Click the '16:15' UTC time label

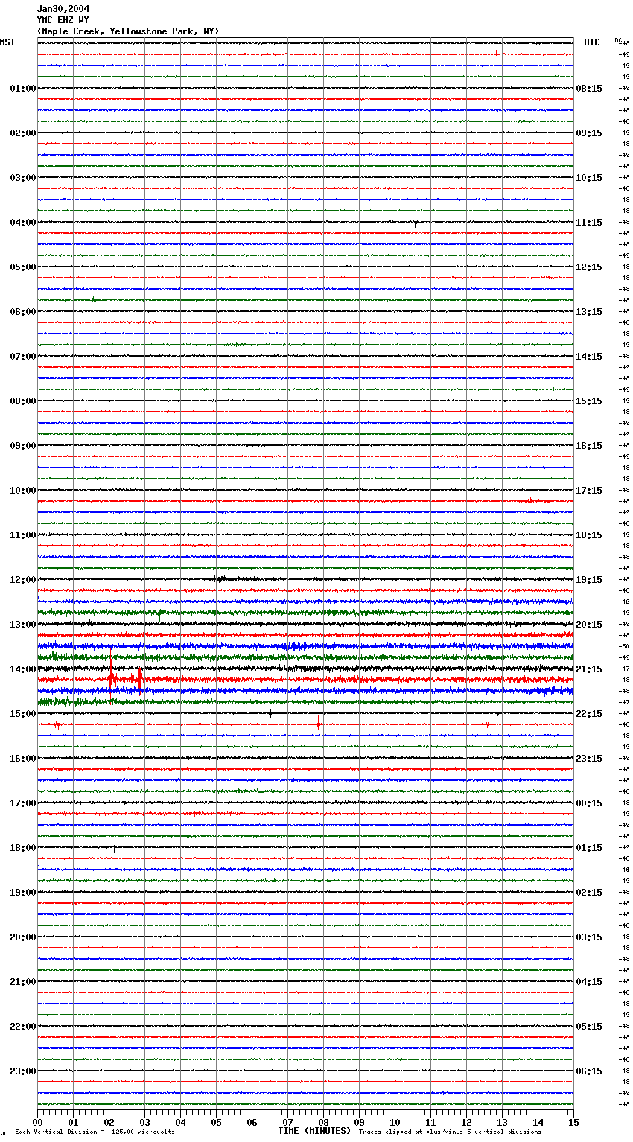(589, 446)
